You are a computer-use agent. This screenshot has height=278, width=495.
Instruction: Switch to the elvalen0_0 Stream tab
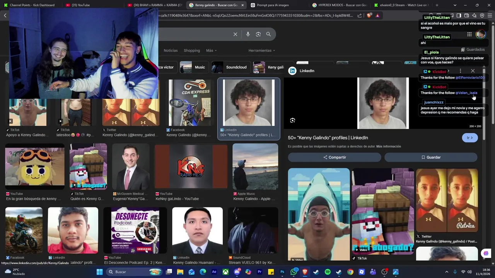tap(401, 5)
